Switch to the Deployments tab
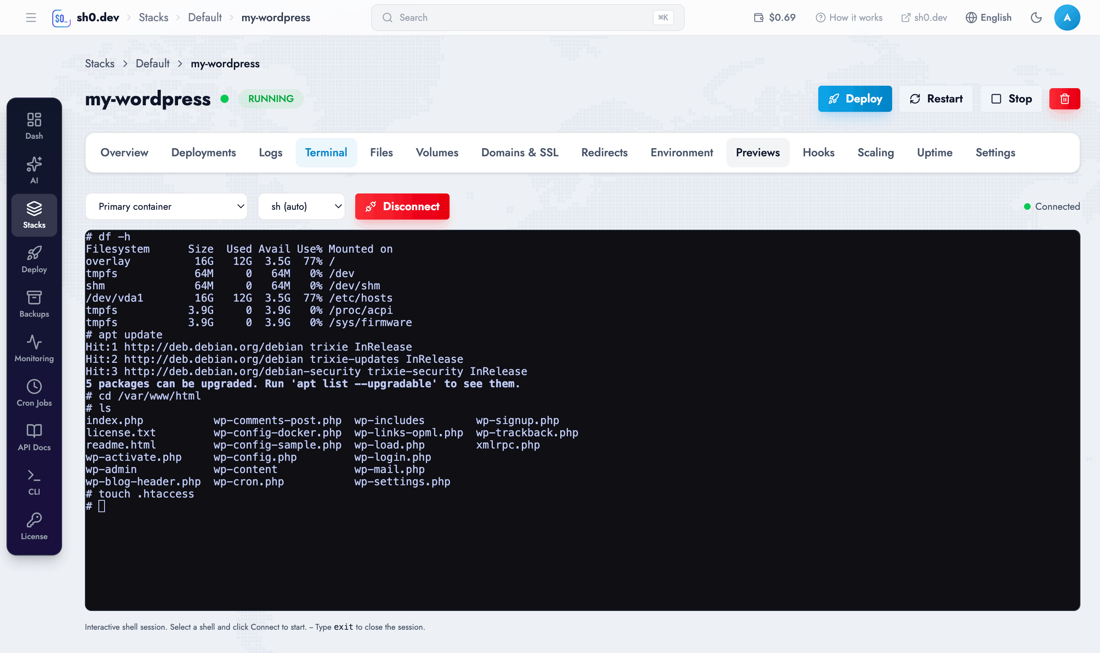The image size is (1100, 653). [203, 153]
